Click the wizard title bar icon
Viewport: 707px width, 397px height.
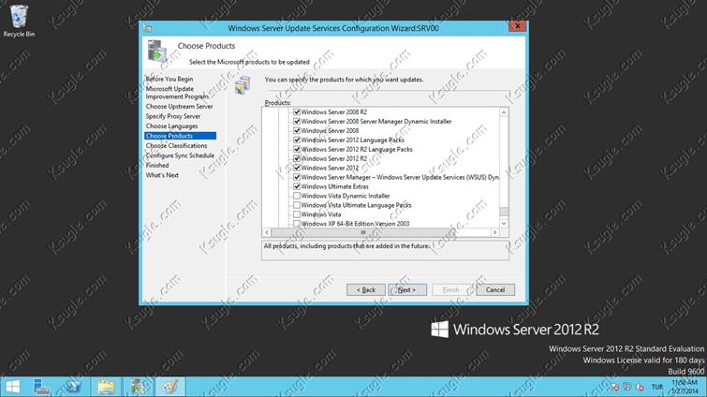[147, 28]
